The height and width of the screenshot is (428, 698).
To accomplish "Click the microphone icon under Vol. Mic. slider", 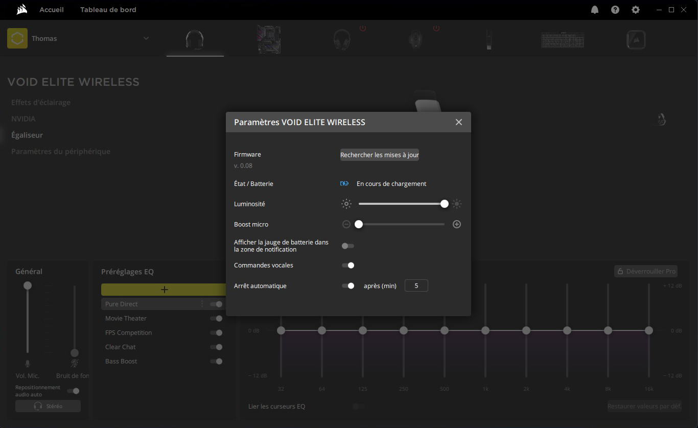I will pyautogui.click(x=28, y=364).
